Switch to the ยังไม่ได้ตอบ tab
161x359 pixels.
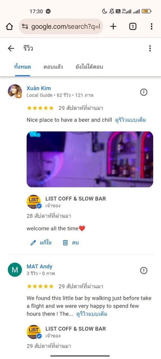(x=89, y=67)
